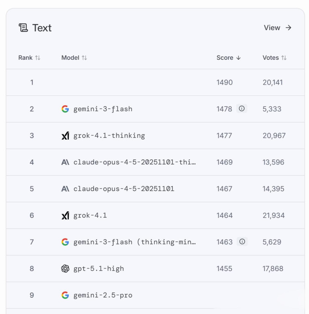Image resolution: width=309 pixels, height=314 pixels.
Task: Click the Text scroll icon in header
Action: click(23, 28)
